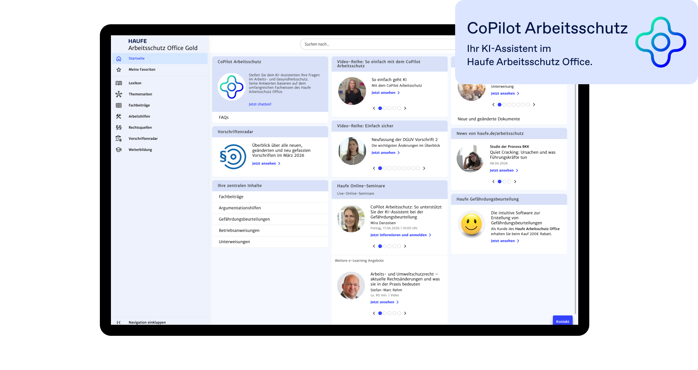Go to previous slide in News carousel
The image size is (698, 370).
tap(493, 181)
